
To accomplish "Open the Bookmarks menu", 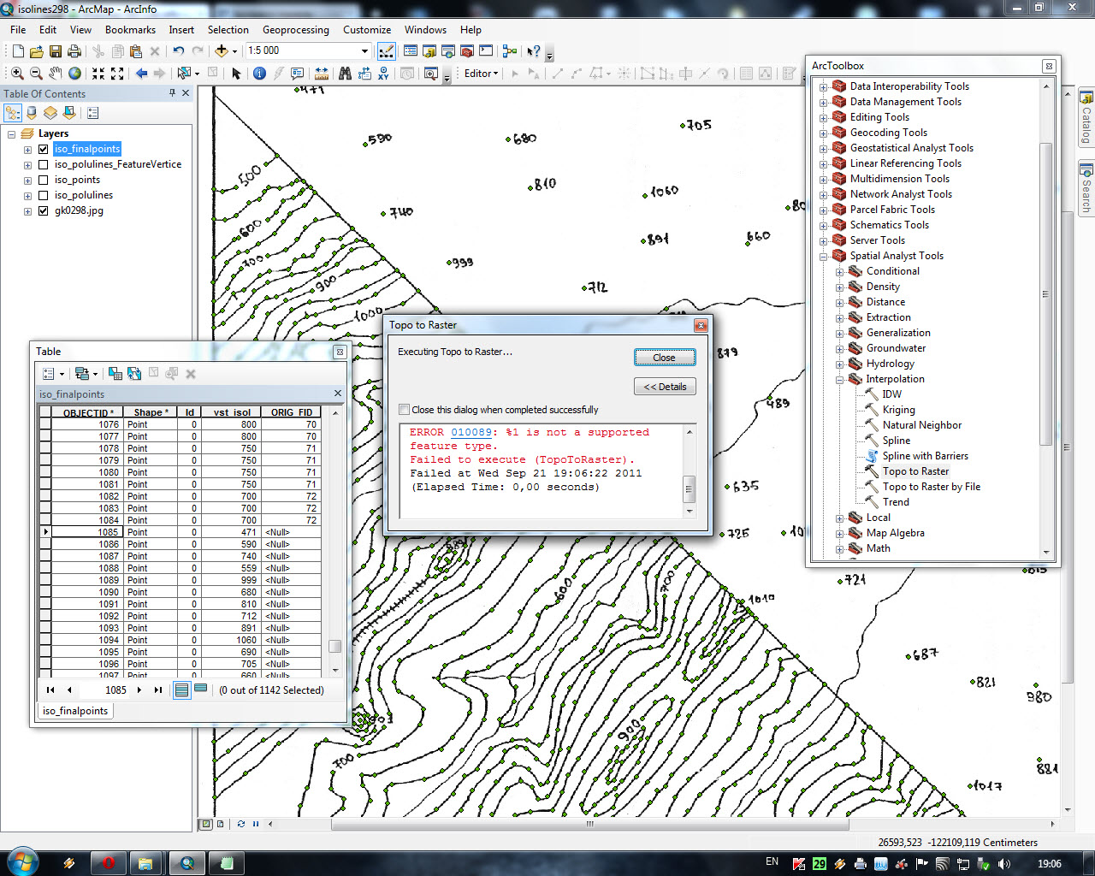I will point(130,30).
